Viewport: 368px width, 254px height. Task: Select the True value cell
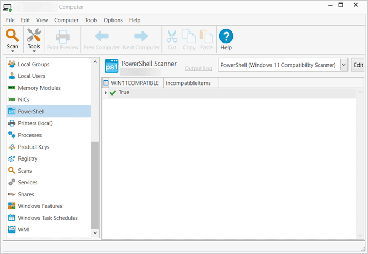point(124,92)
